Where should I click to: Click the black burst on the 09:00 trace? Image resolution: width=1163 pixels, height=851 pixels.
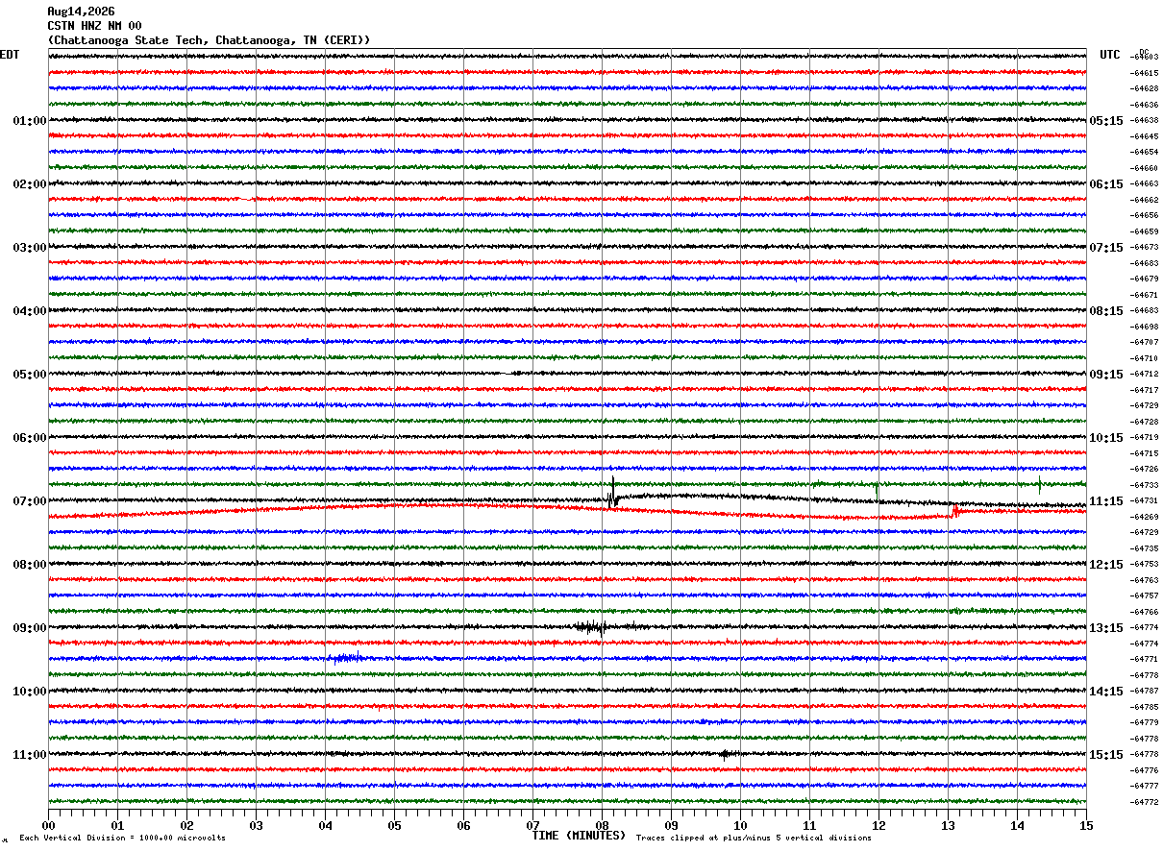591,627
